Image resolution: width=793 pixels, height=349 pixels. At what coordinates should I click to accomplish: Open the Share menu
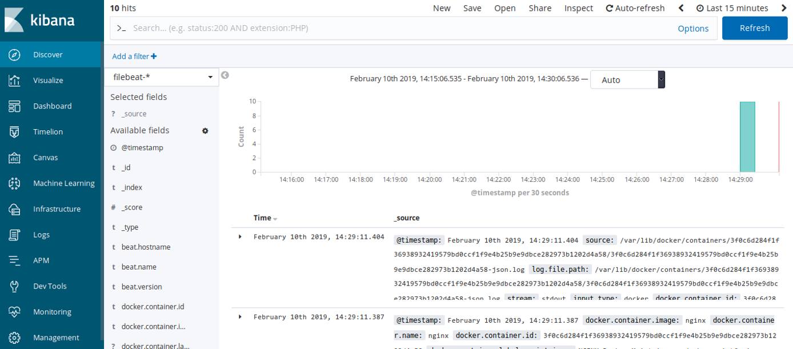pos(539,8)
